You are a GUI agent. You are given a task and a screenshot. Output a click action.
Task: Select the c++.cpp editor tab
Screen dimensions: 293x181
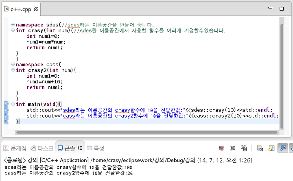tap(21, 9)
